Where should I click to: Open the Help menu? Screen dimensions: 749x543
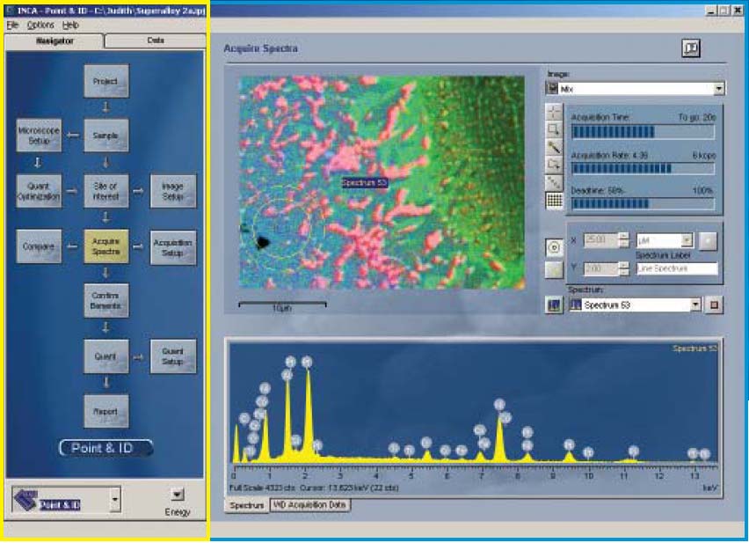[70, 25]
